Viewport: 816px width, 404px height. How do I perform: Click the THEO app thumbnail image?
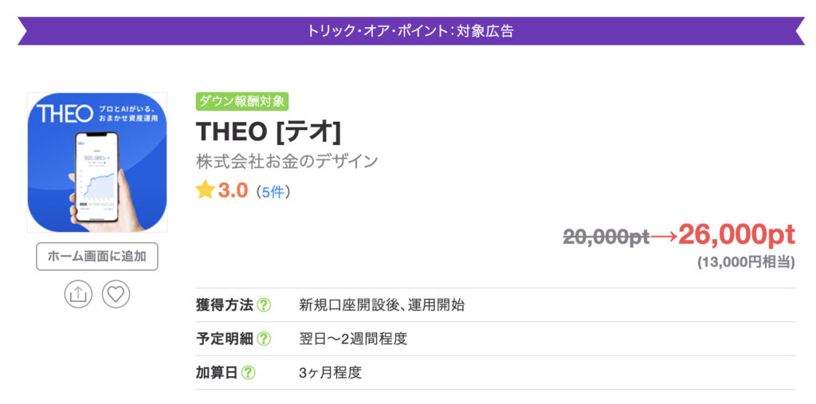(97, 163)
